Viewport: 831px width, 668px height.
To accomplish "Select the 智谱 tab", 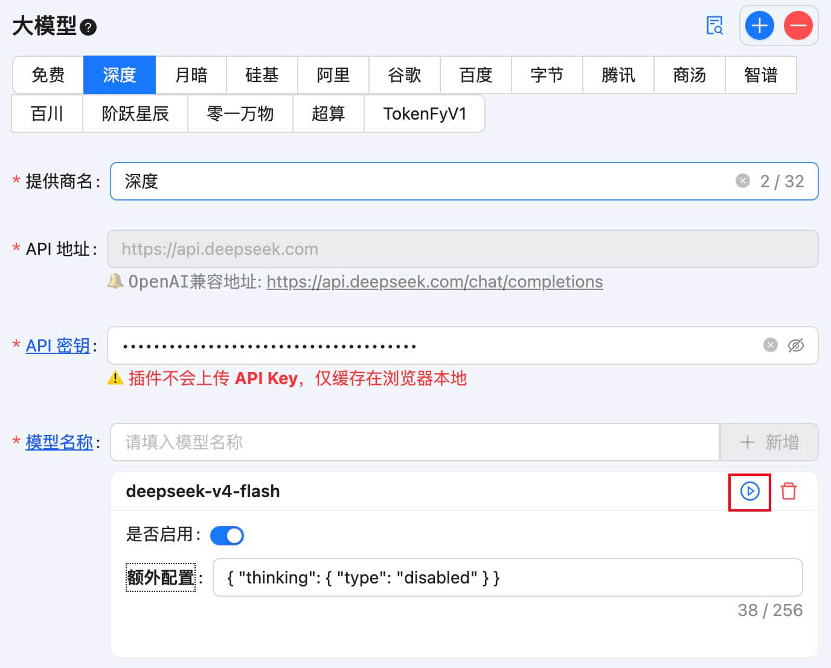I will click(x=761, y=75).
